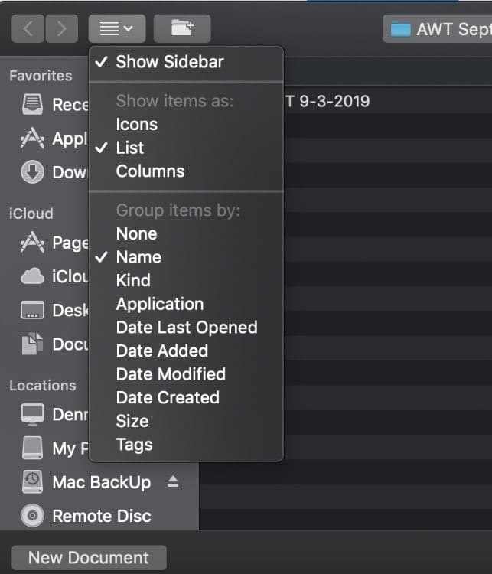Group items by Tags
The width and height of the screenshot is (492, 574).
coord(134,445)
